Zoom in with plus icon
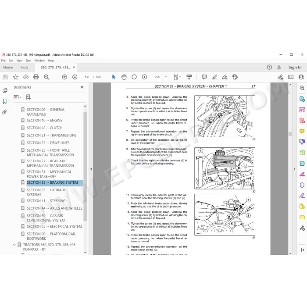The image size is (307, 307). (144, 77)
